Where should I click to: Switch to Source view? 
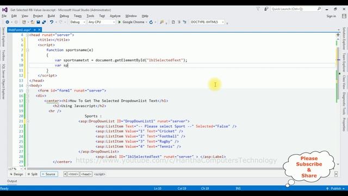(x=49, y=174)
